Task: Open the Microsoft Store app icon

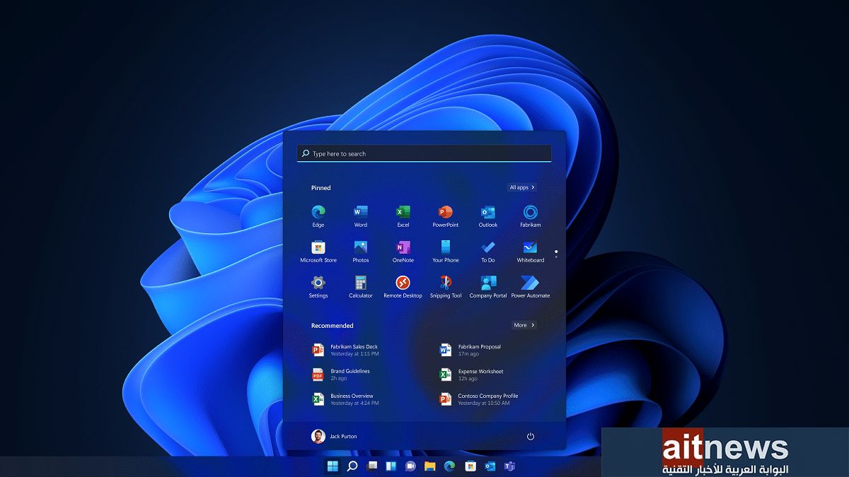Action: click(318, 247)
